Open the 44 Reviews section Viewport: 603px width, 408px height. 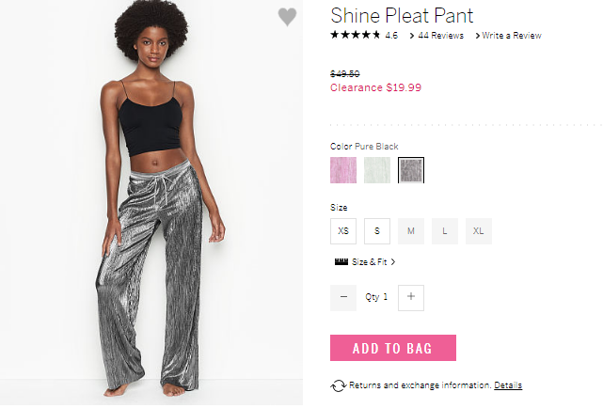(440, 36)
